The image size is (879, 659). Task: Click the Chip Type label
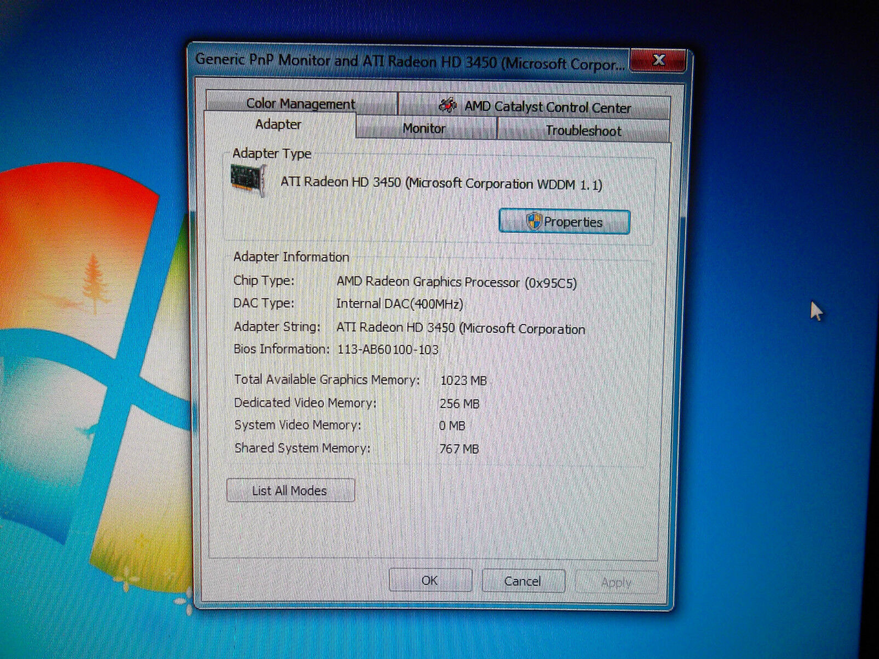pyautogui.click(x=264, y=281)
